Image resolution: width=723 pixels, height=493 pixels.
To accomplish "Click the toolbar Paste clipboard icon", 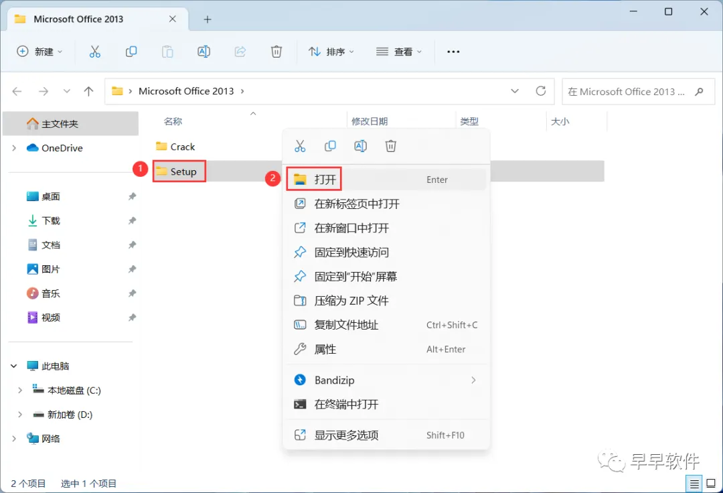I will 167,52.
